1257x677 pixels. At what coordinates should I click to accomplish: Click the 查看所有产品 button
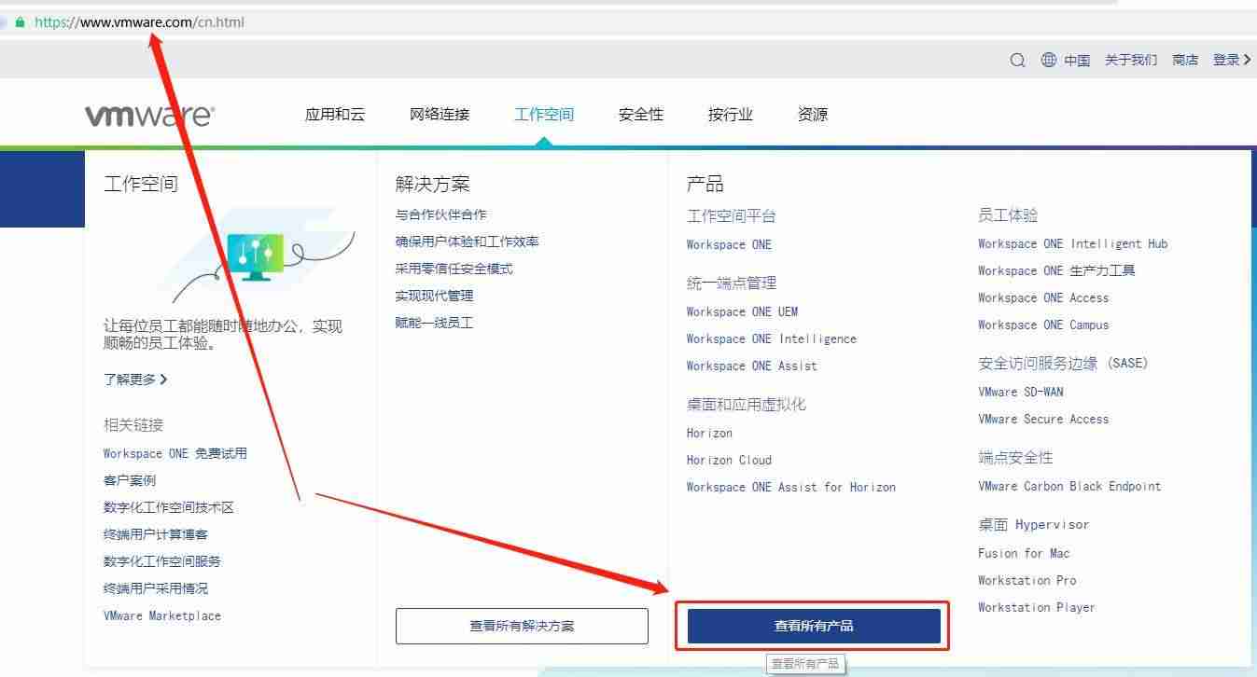(x=814, y=626)
